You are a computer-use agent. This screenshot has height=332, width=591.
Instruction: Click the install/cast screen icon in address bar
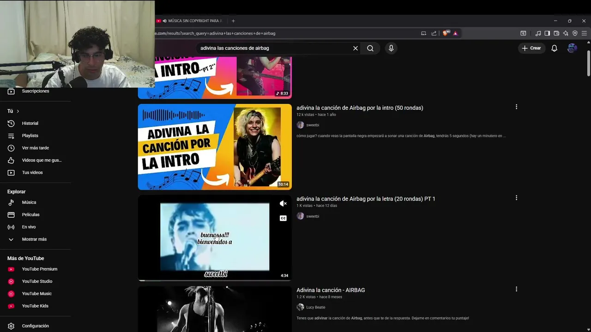point(423,33)
